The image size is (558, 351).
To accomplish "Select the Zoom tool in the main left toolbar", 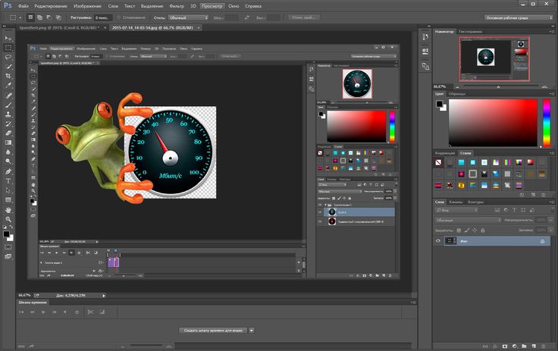I will [8, 220].
